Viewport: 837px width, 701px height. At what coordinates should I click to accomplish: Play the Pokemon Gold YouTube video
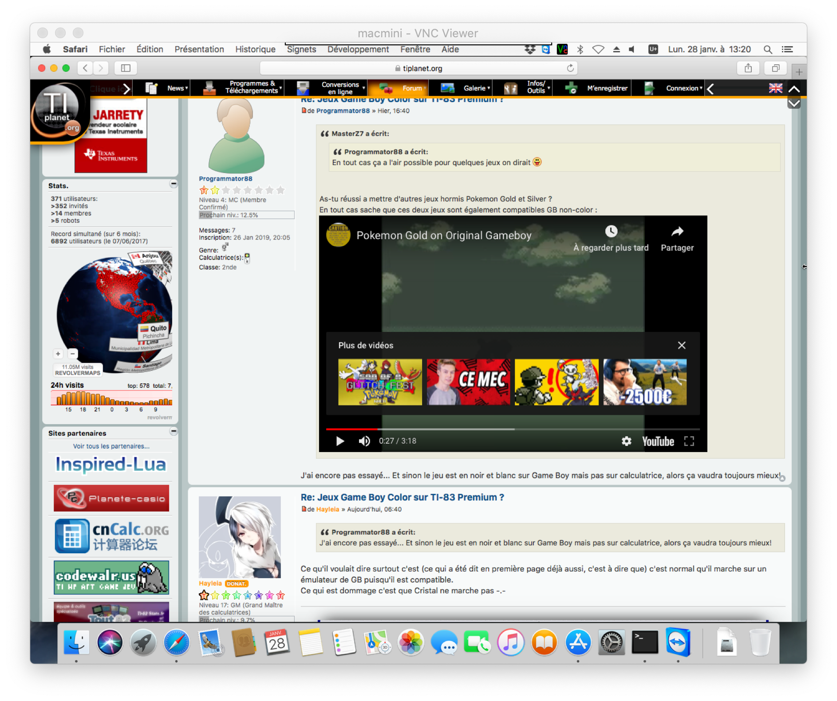(x=340, y=441)
